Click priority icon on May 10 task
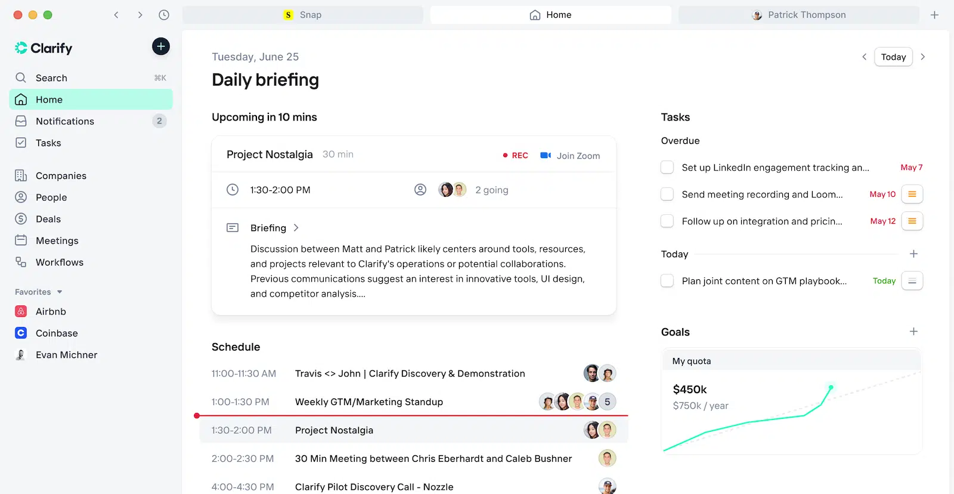This screenshot has width=954, height=494. point(912,194)
